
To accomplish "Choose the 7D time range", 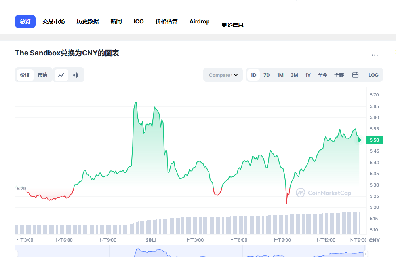I will [267, 75].
